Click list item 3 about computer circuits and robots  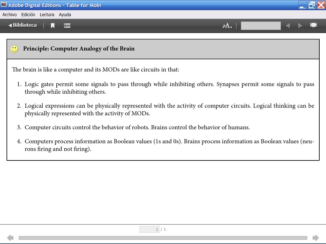(133, 127)
